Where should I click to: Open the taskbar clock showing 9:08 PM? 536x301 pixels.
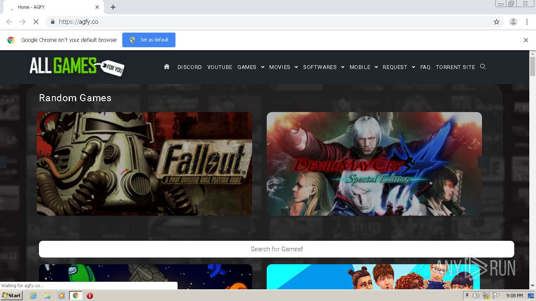point(514,296)
